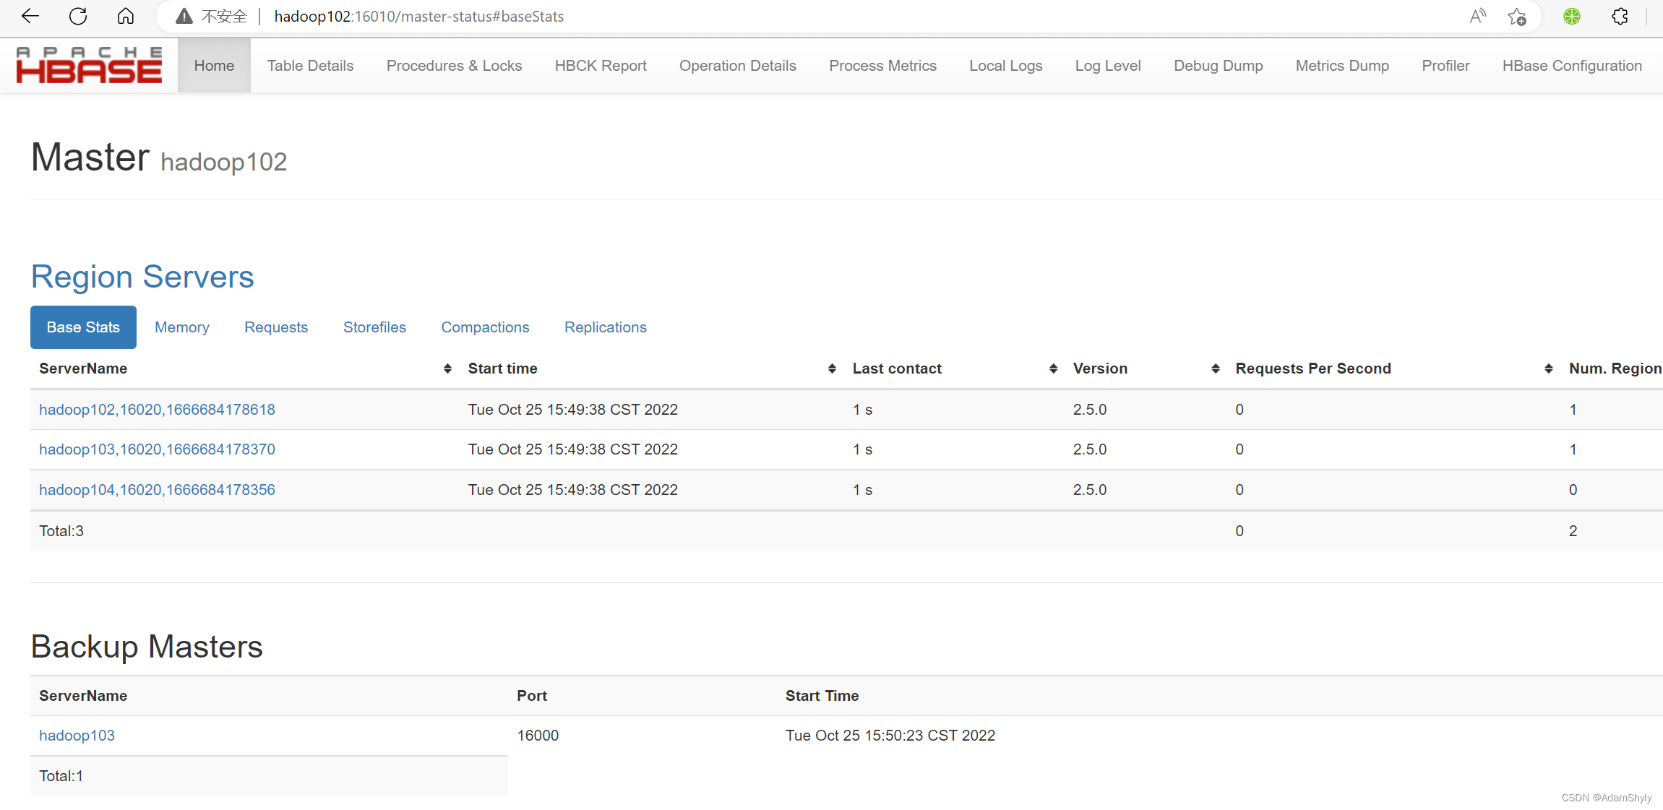Add page to favorites star icon

click(1517, 16)
